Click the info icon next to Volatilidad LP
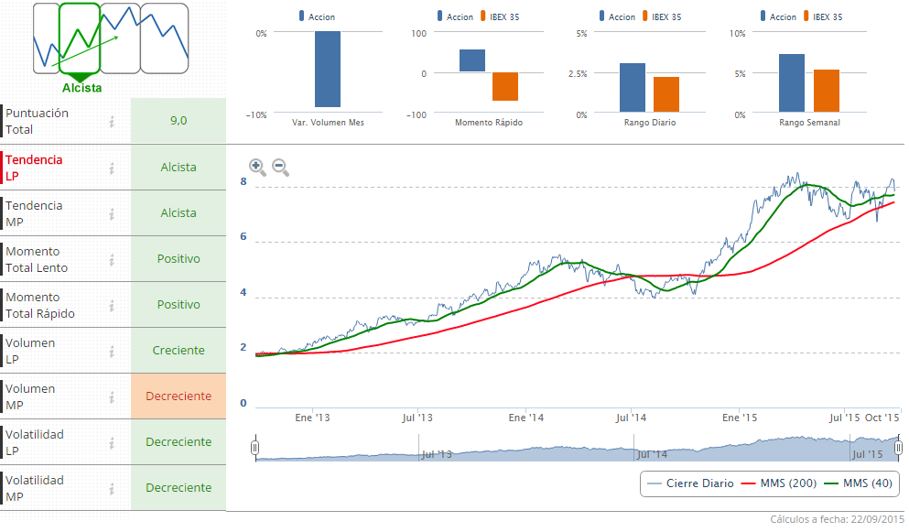Screen dimensions: 909x532 (x=112, y=442)
